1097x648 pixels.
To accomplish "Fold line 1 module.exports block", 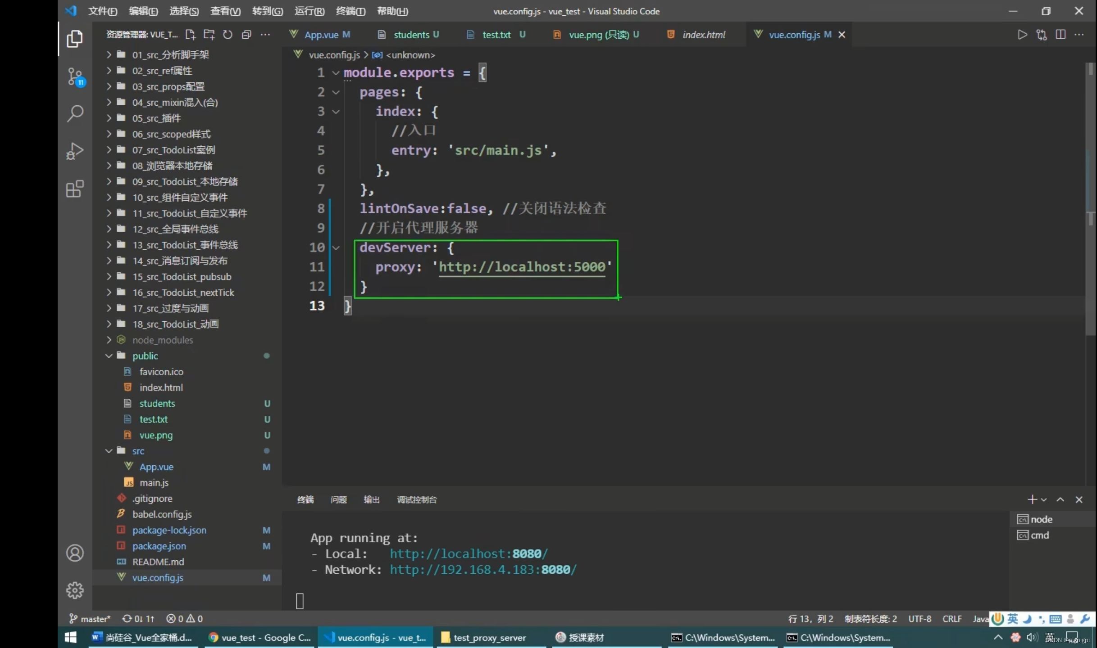I will 336,72.
